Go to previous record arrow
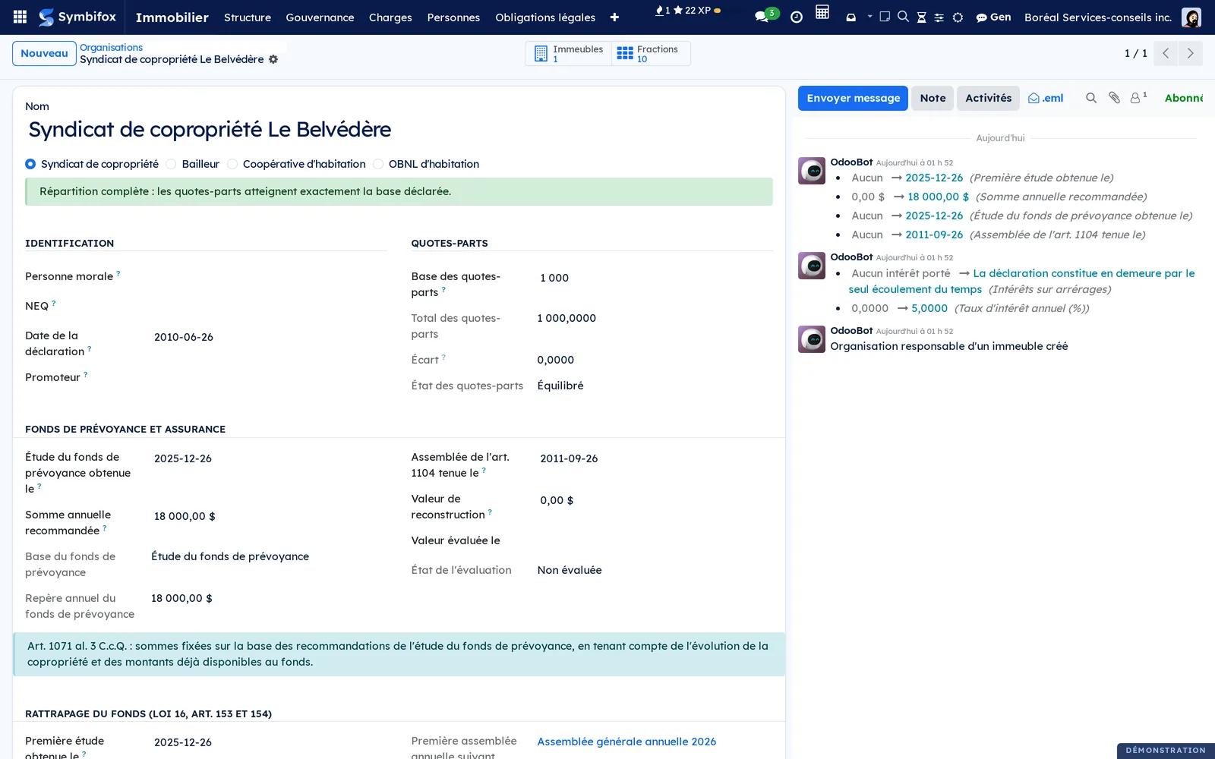The height and width of the screenshot is (759, 1215). 1166,53
